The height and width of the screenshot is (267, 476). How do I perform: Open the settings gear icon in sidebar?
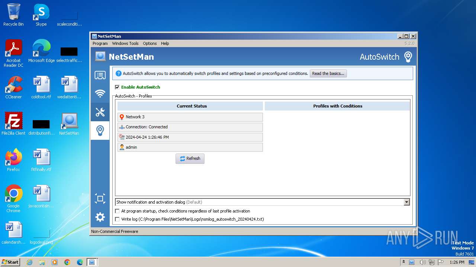coord(100,217)
